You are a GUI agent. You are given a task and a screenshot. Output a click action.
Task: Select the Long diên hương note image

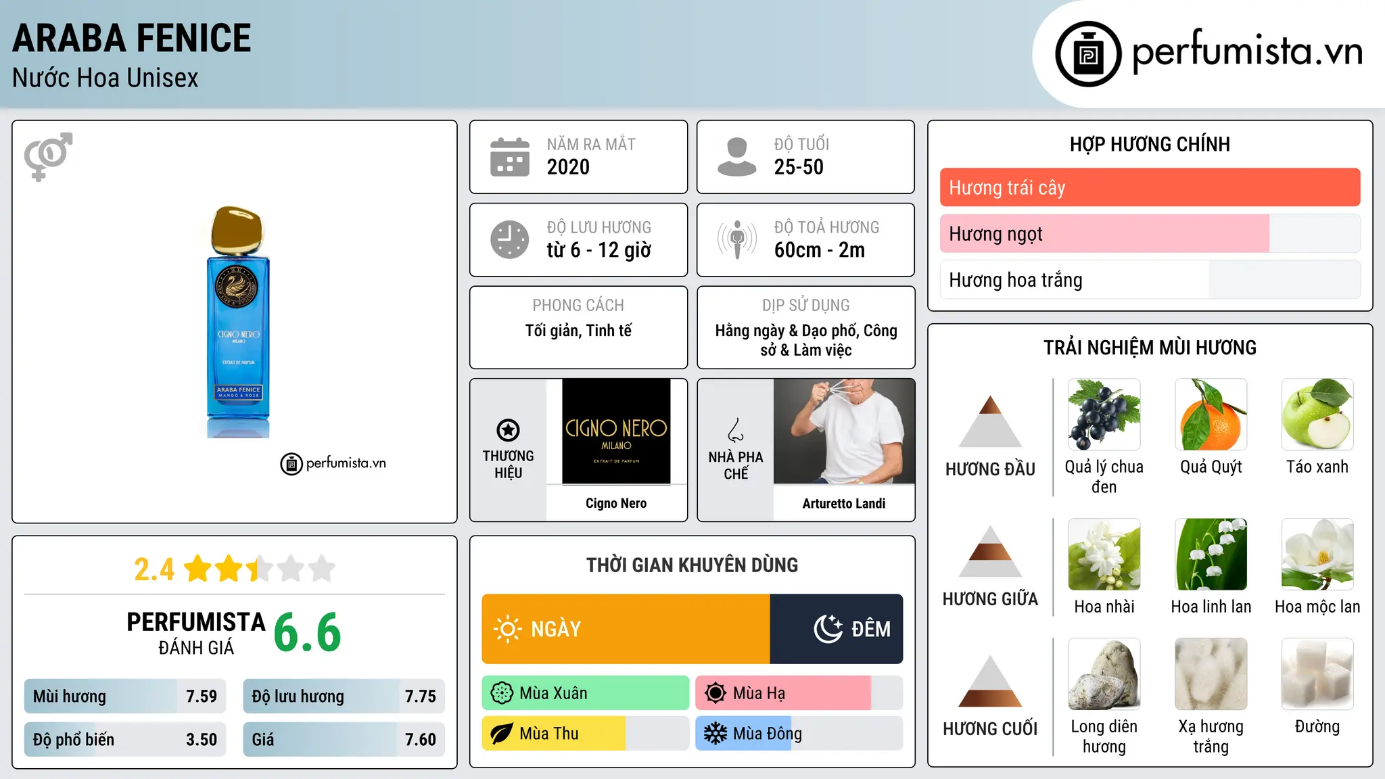1104,674
